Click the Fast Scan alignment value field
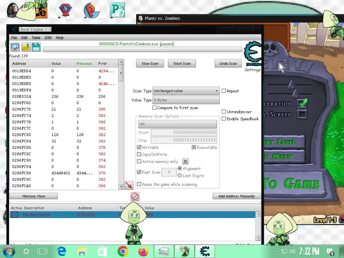 point(169,172)
